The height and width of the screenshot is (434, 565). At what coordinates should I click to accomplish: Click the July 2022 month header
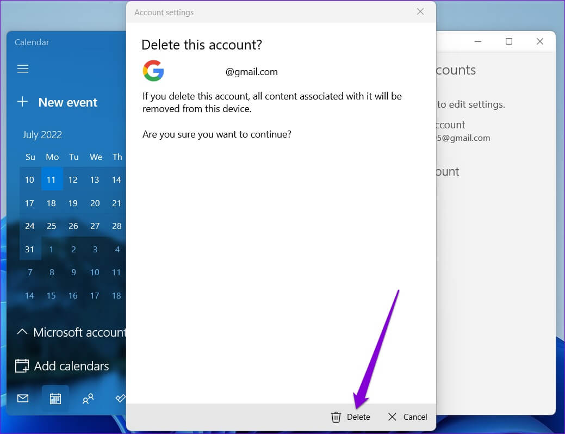coord(42,135)
